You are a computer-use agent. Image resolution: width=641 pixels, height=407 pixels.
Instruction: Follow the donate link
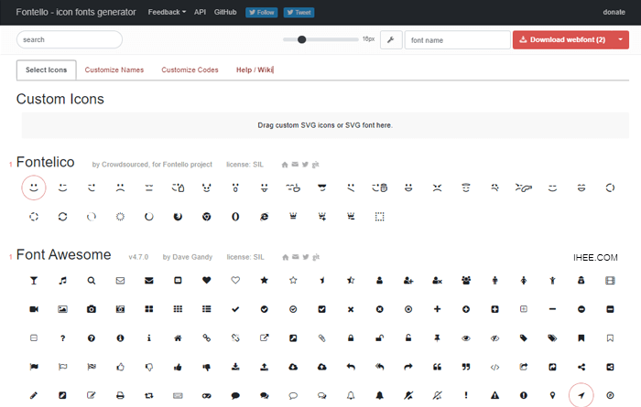coord(614,12)
